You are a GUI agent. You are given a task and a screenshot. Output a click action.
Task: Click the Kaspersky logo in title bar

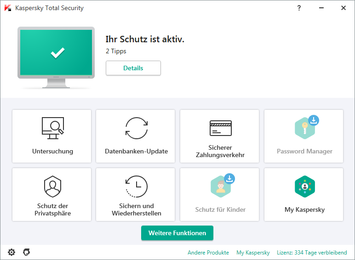coord(8,8)
